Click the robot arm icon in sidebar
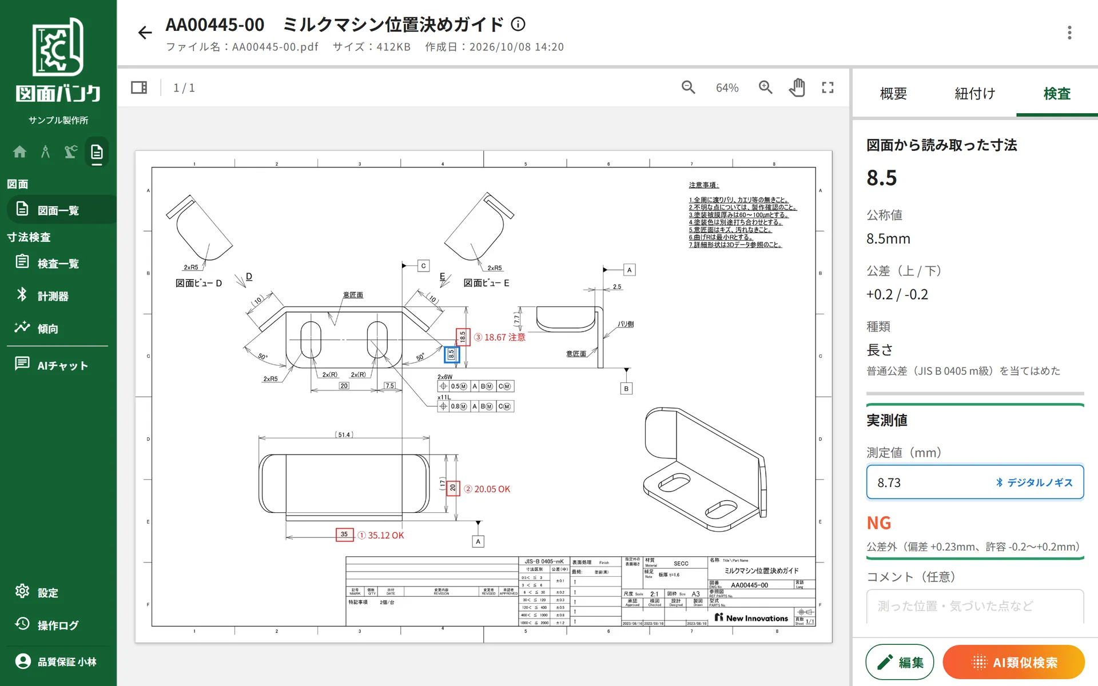 [71, 152]
